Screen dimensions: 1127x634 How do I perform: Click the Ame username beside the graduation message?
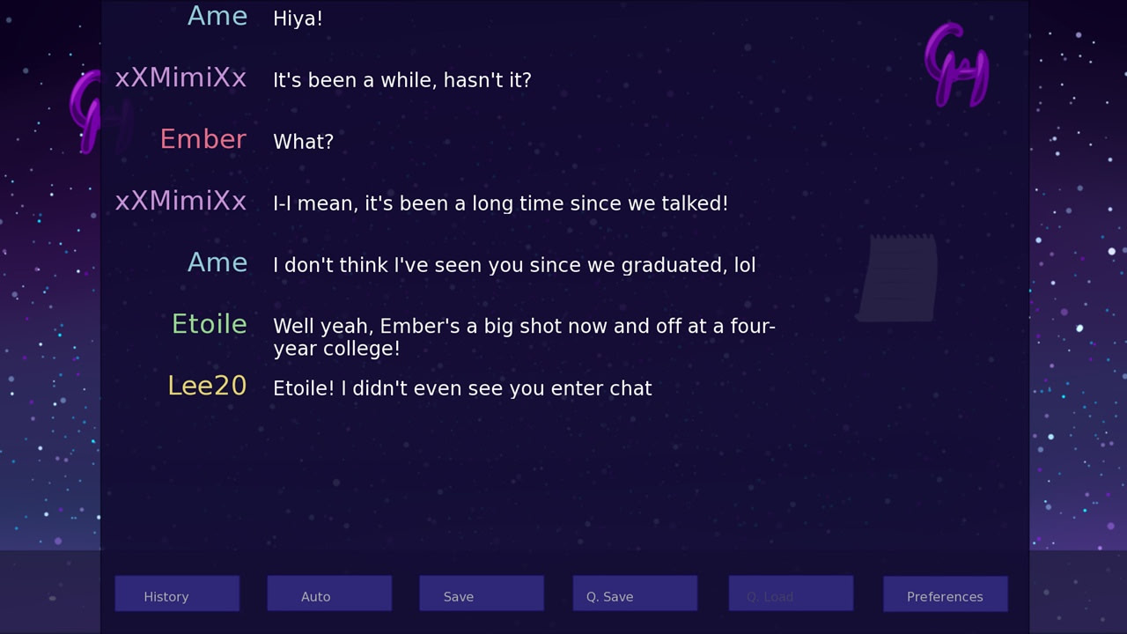[x=217, y=263]
